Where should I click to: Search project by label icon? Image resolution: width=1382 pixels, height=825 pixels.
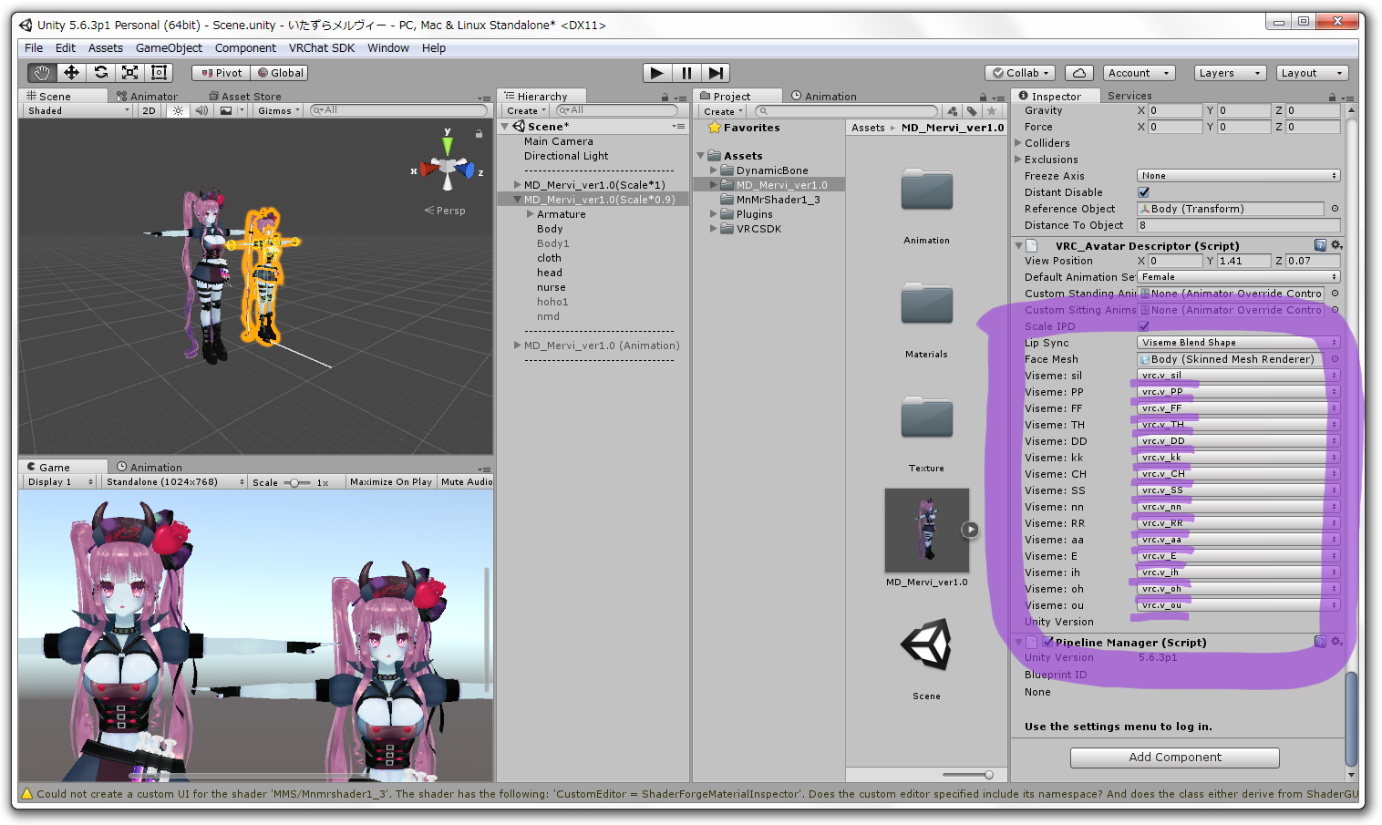[x=972, y=111]
